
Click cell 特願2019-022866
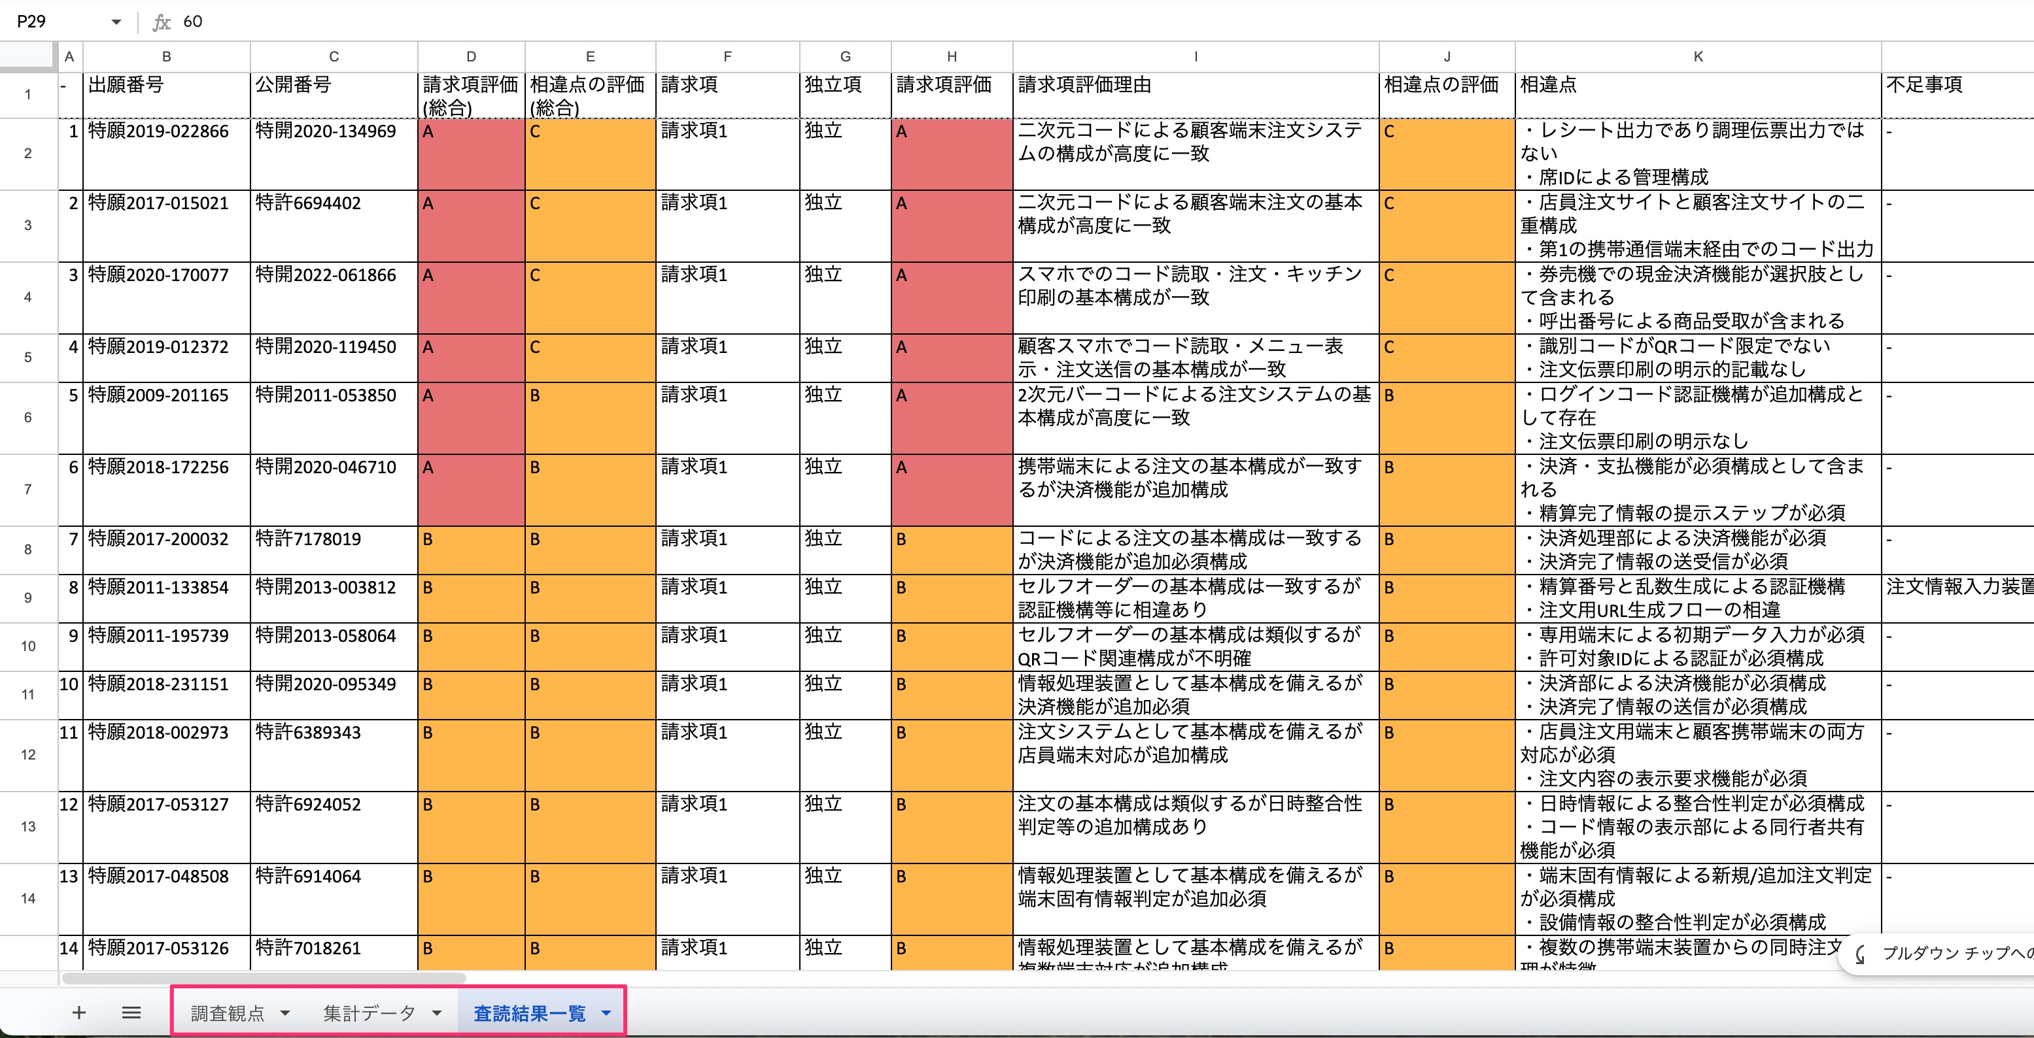[x=167, y=154]
